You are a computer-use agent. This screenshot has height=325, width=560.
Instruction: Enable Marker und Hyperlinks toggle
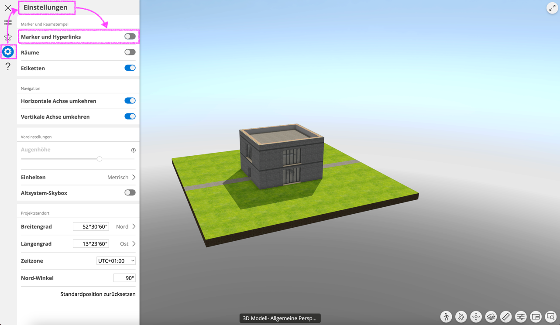pyautogui.click(x=130, y=37)
